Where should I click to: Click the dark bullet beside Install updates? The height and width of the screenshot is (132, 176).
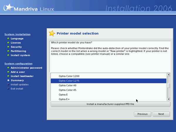[8, 84]
